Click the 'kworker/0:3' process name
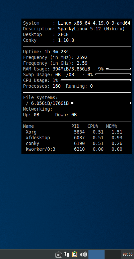Image resolution: width=134 pixels, height=259 pixels. [41, 149]
